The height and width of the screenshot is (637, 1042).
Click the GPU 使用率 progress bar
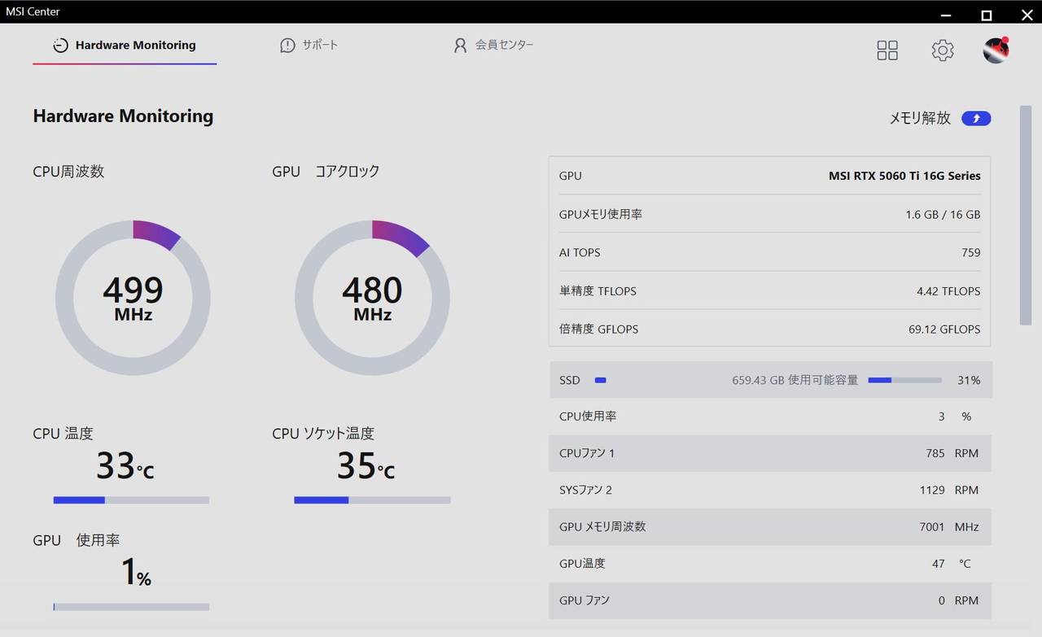point(131,607)
